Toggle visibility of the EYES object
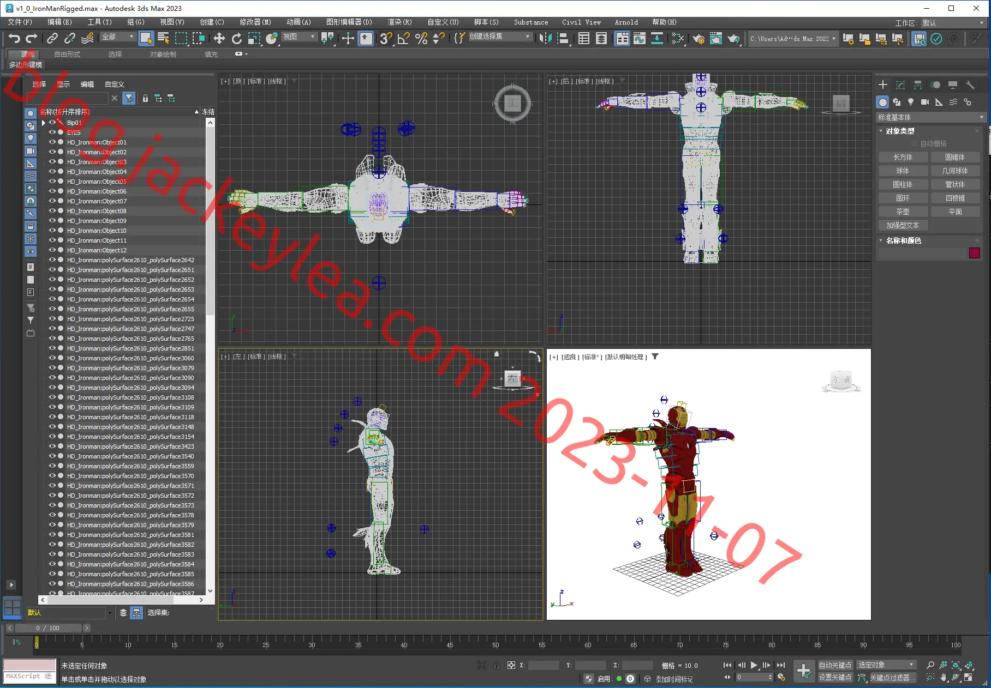991x688 pixels. click(52, 132)
